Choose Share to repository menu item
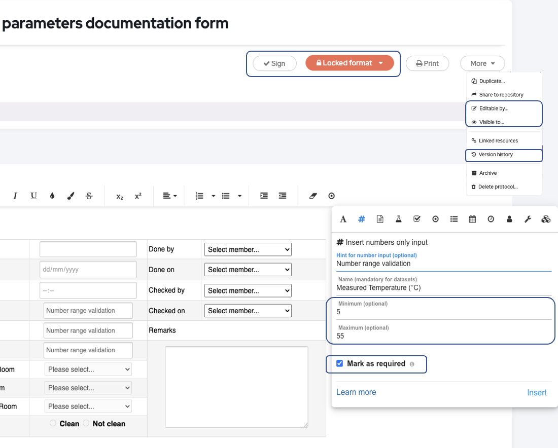 [501, 95]
